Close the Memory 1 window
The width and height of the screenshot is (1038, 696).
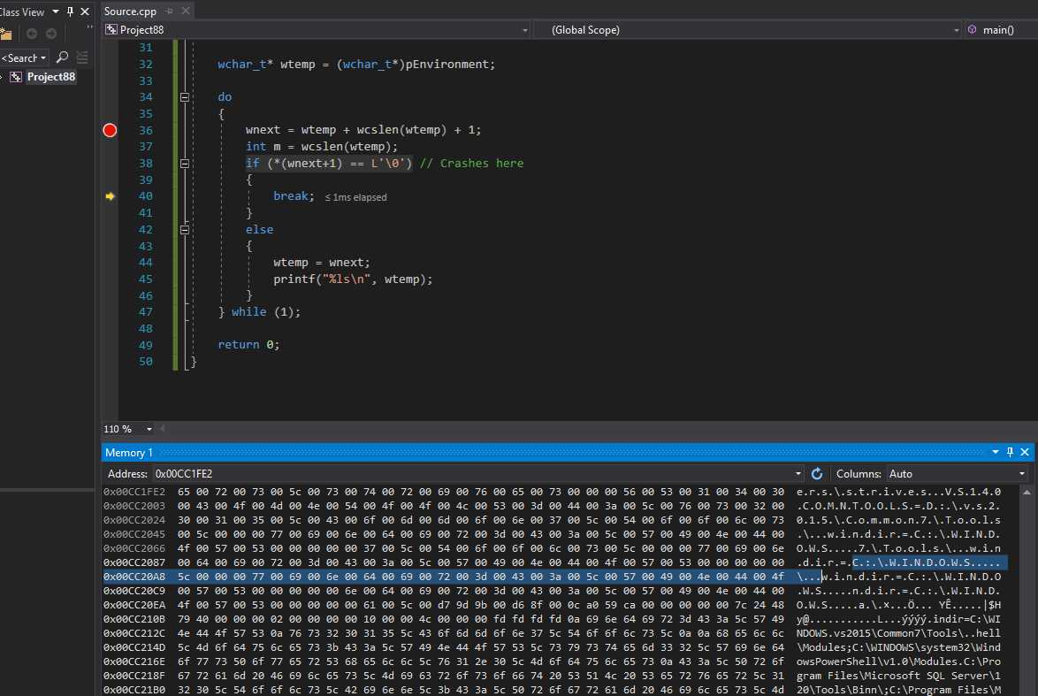tap(1025, 452)
